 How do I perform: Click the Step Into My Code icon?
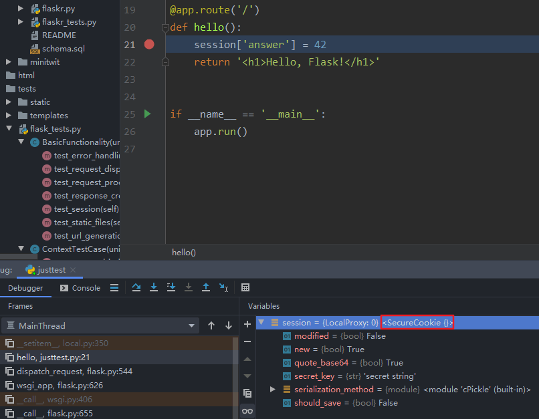coord(171,287)
